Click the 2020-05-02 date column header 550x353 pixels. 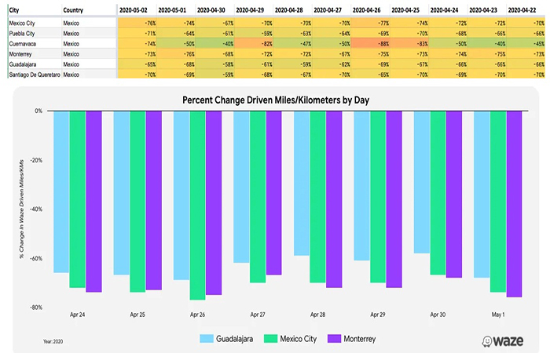(135, 10)
